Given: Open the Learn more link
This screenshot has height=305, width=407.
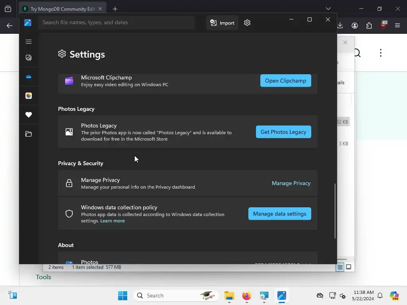Looking at the screenshot, I should pyautogui.click(x=112, y=221).
